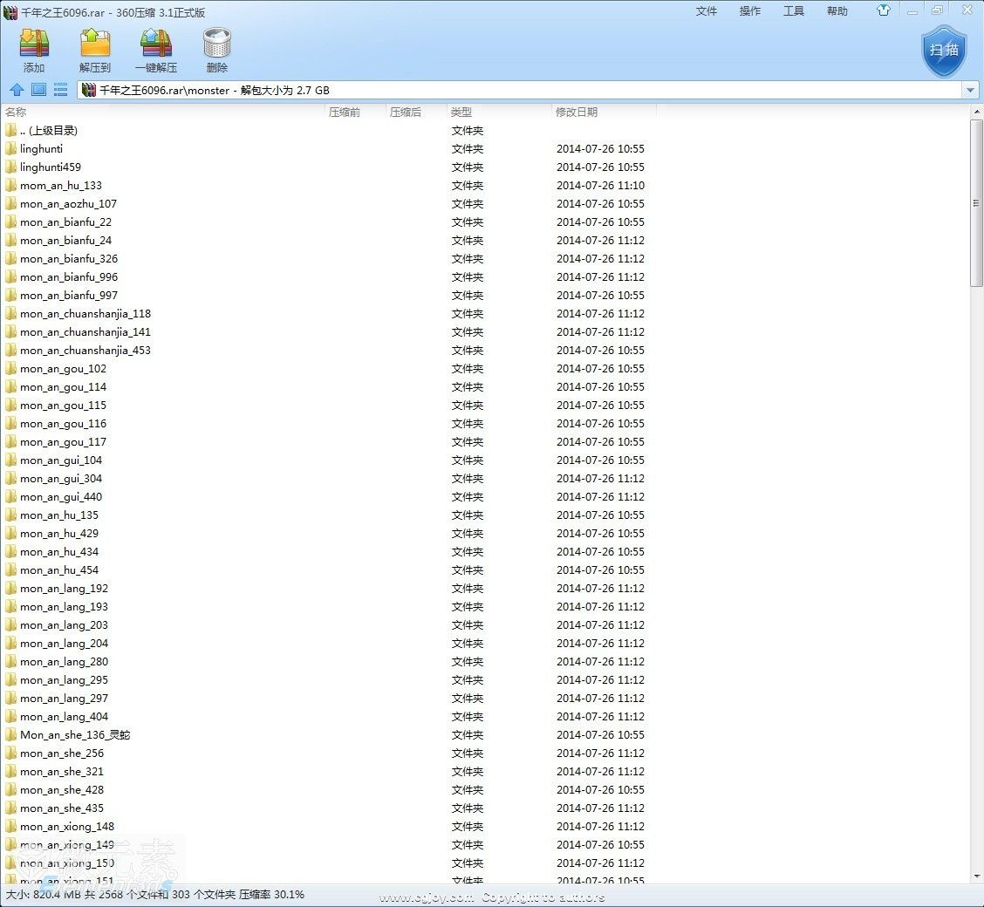Expand the archive path dropdown arrow
Image resolution: width=984 pixels, height=907 pixels.
point(970,90)
